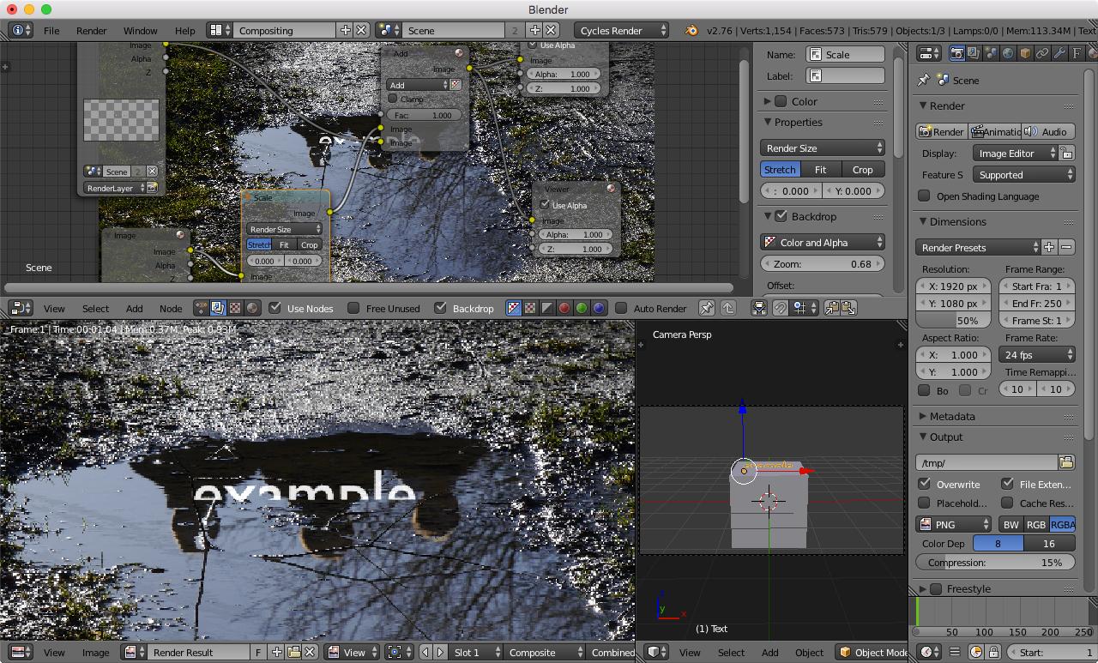
Task: Open the PNG file format dropdown
Action: [953, 524]
